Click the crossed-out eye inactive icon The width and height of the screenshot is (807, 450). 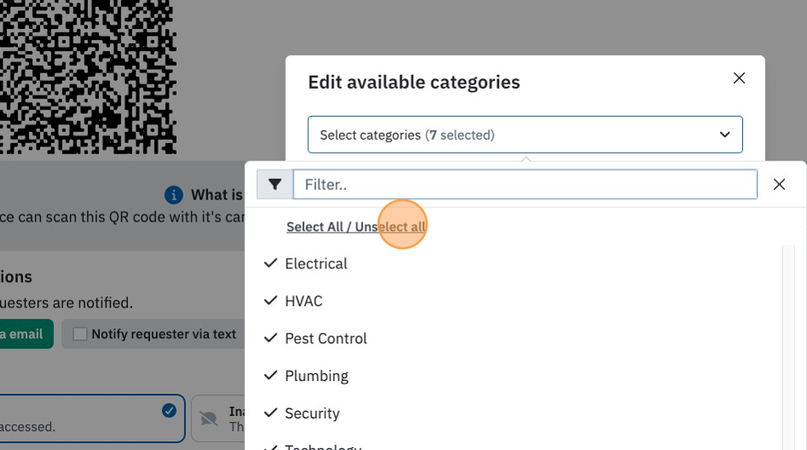pos(209,419)
